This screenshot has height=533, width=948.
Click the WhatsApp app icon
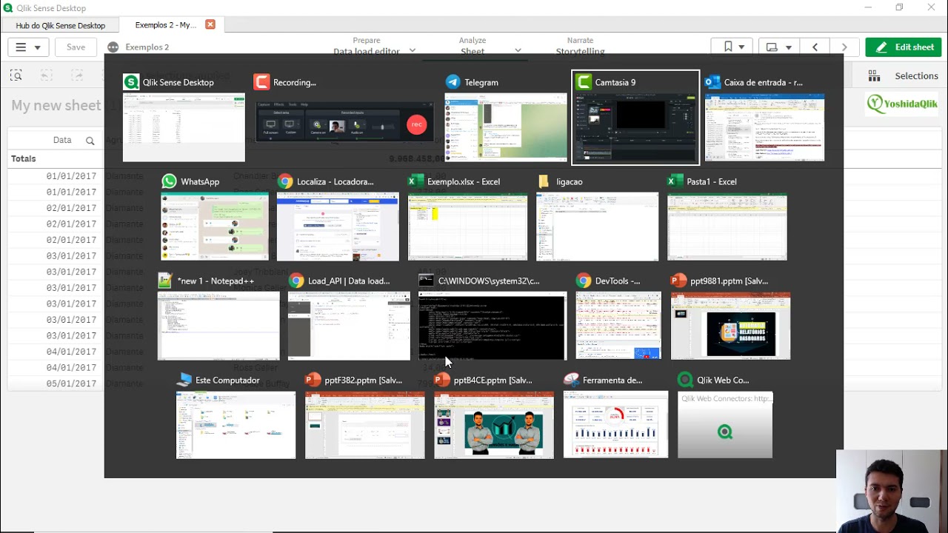(170, 181)
